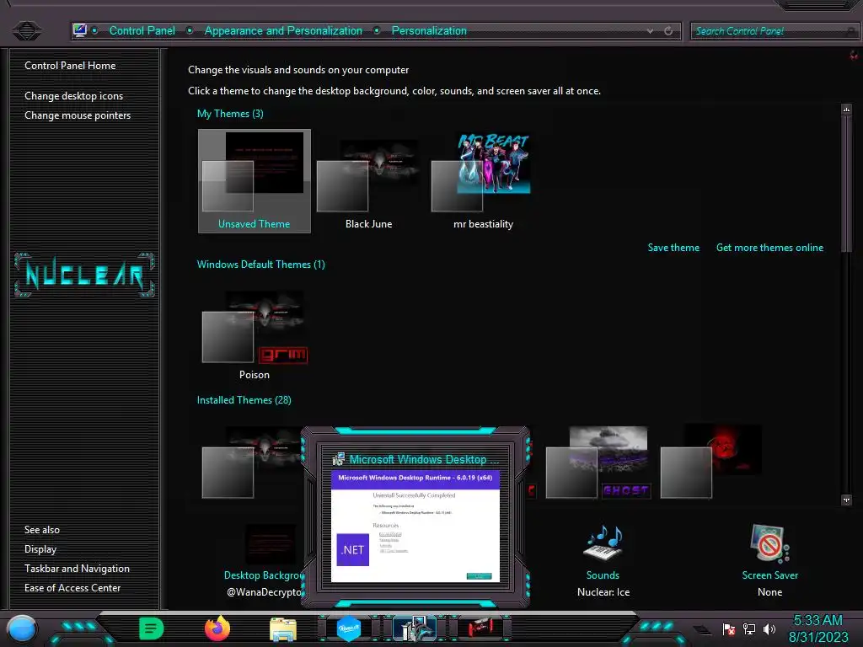
Task: Select the Ghost installed theme thumbnail
Action: [598, 463]
